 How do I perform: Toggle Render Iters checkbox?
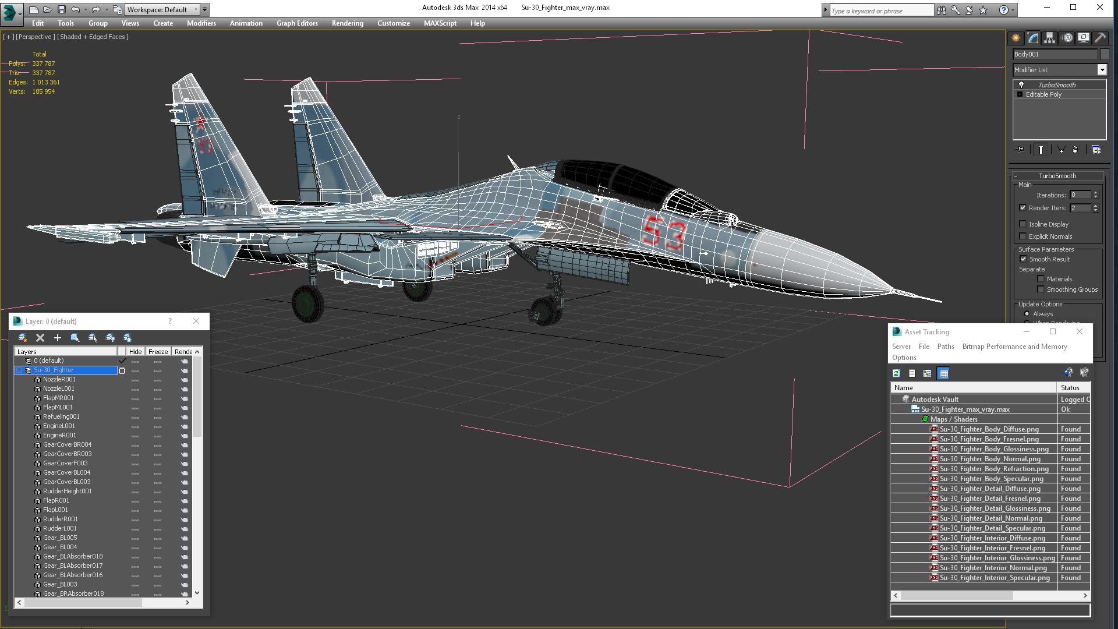(1023, 208)
